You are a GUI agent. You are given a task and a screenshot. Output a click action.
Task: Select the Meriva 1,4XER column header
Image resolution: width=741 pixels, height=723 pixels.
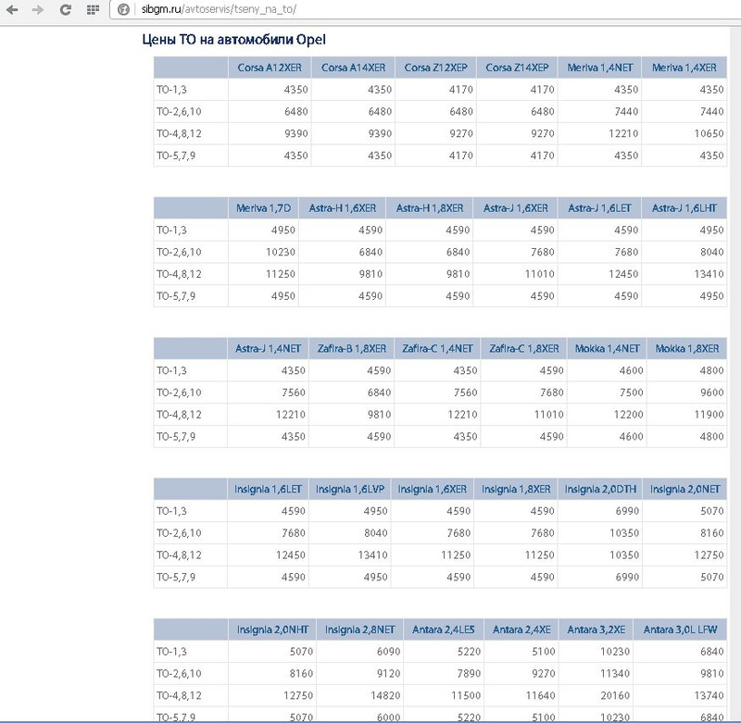(x=684, y=68)
